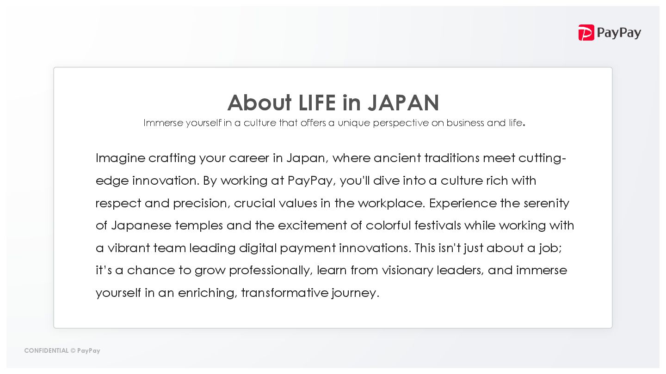
Task: Click the phrase 'transformative journey' at paragraph end
Action: 310,293
